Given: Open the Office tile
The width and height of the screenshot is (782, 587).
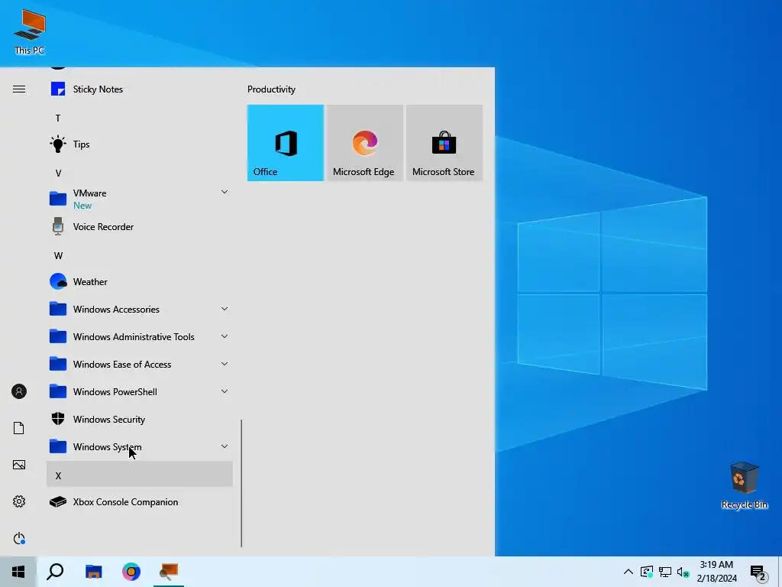Looking at the screenshot, I should point(286,143).
